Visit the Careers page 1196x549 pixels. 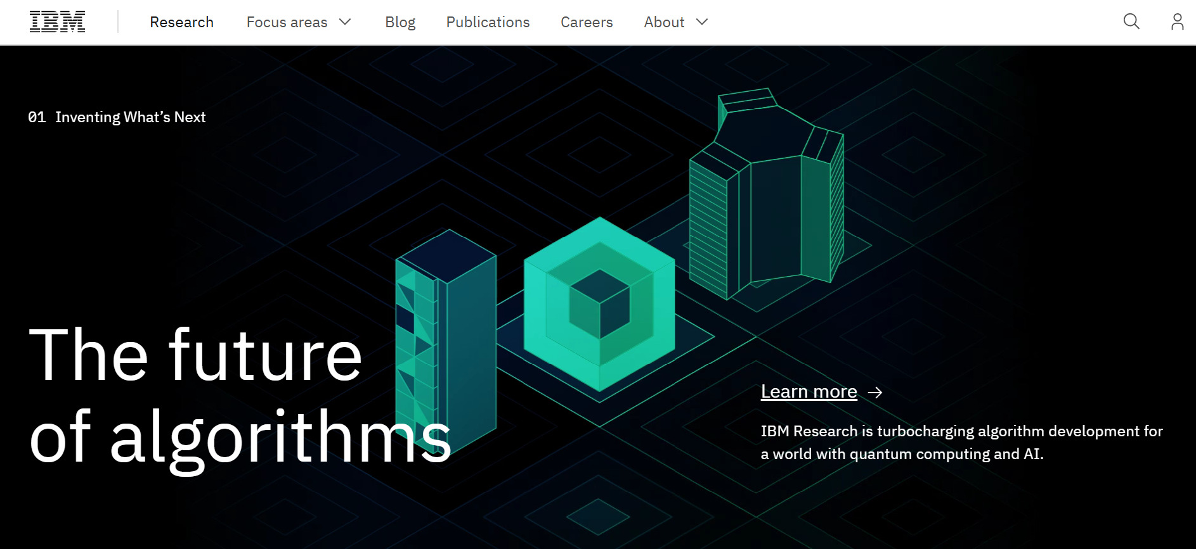pos(587,22)
